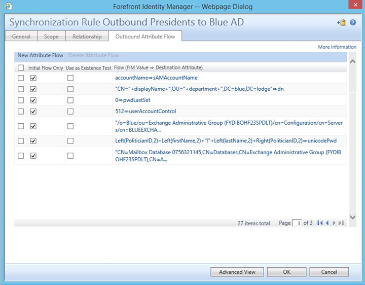
Task: Select row checkbox for pwdLastSet flow
Action: pos(21,100)
